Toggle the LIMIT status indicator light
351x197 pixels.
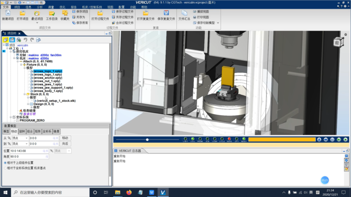(186, 140)
